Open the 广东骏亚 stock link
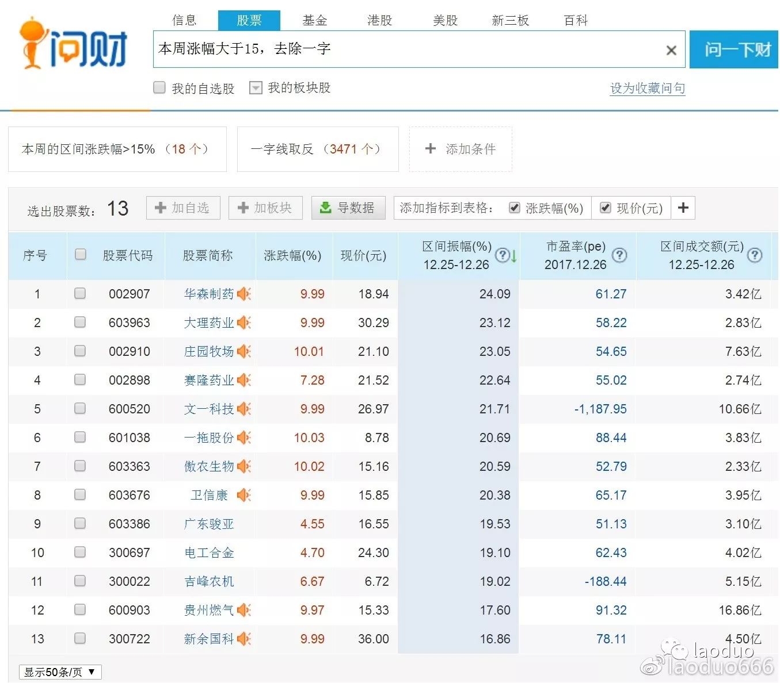 tap(209, 524)
